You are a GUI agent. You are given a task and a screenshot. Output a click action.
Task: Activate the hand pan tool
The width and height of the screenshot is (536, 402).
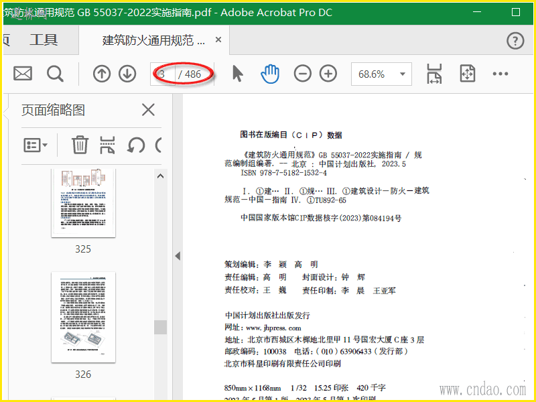coord(270,74)
